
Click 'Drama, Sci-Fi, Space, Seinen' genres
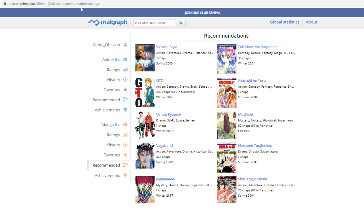(x=175, y=120)
